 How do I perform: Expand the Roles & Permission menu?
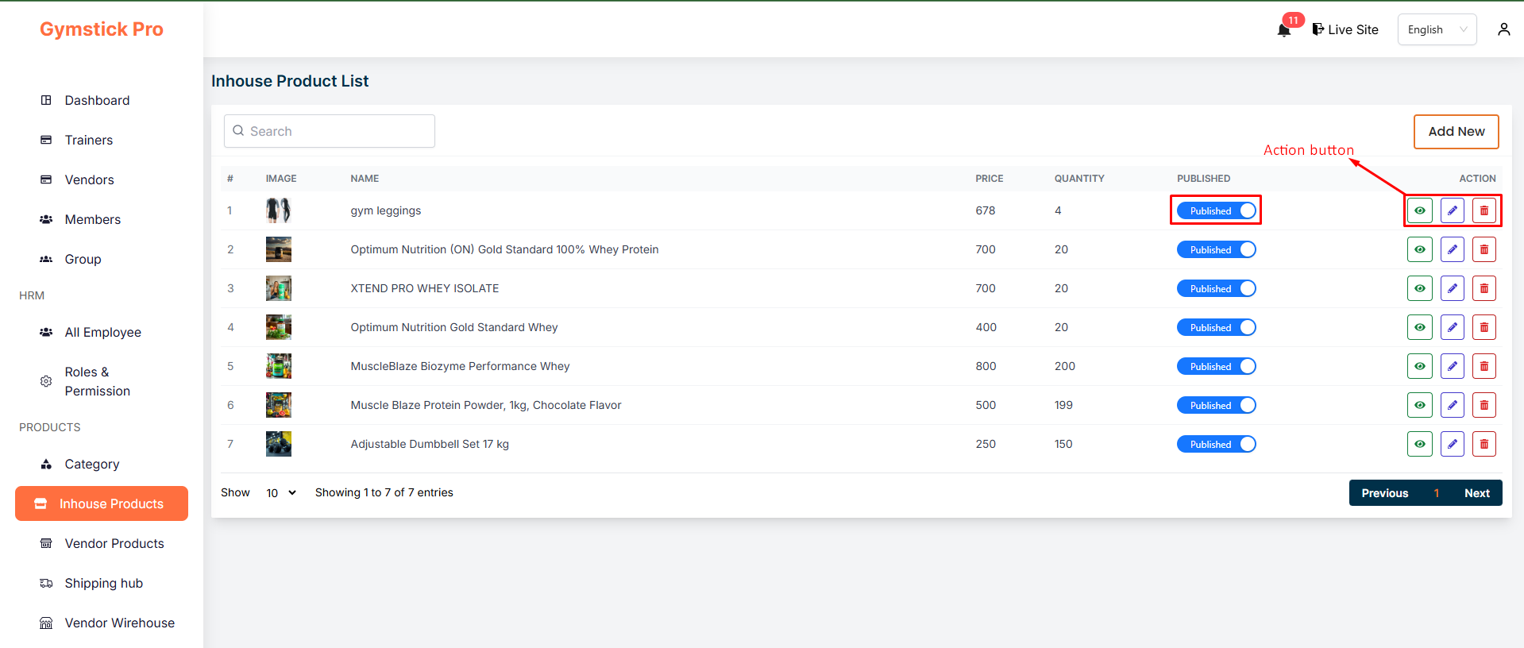97,381
